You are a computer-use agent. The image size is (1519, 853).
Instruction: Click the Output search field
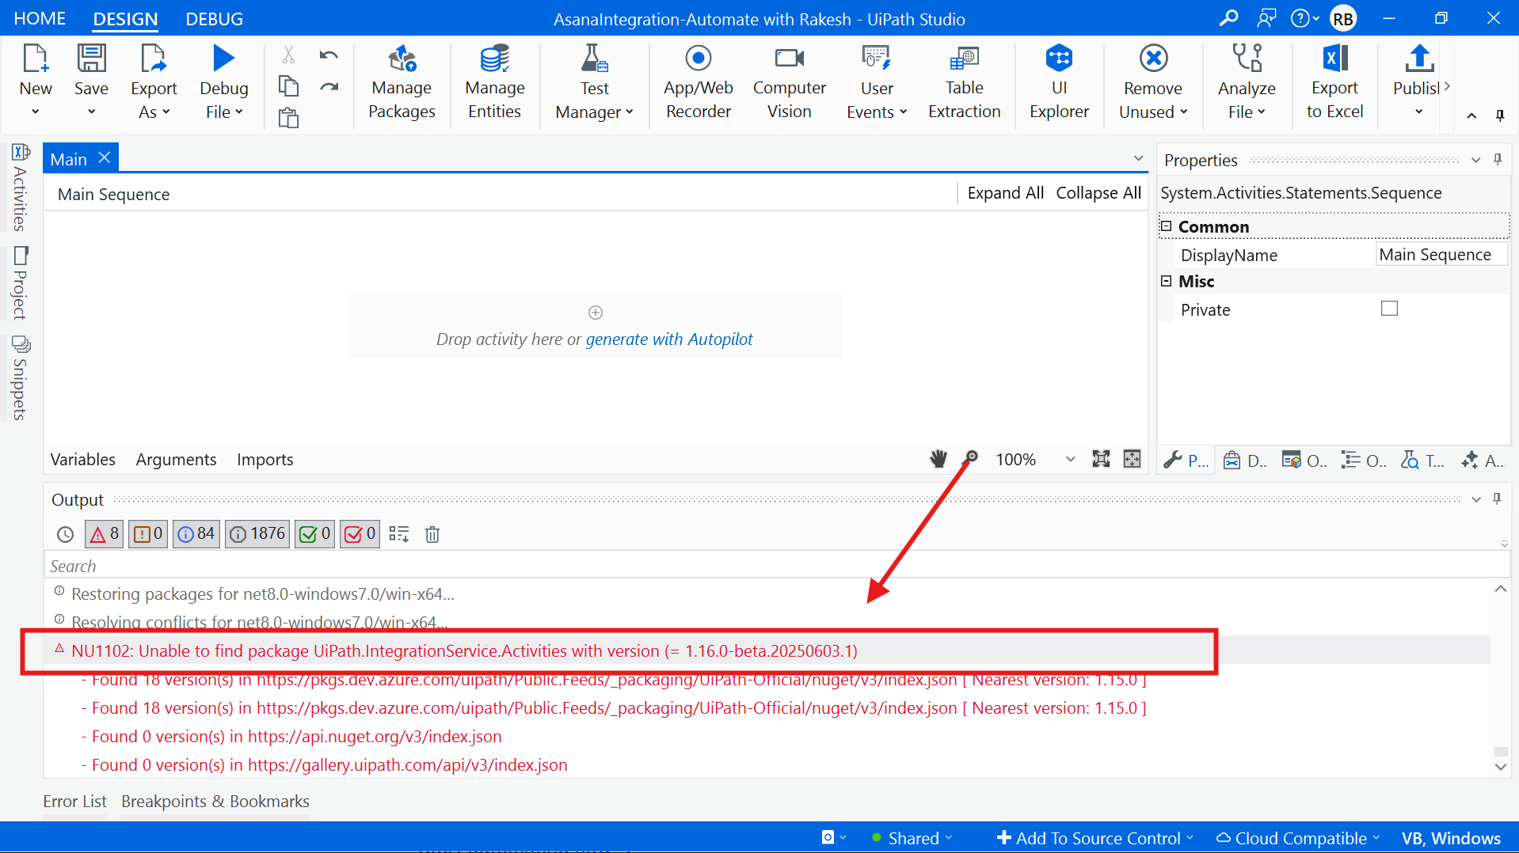tap(776, 566)
